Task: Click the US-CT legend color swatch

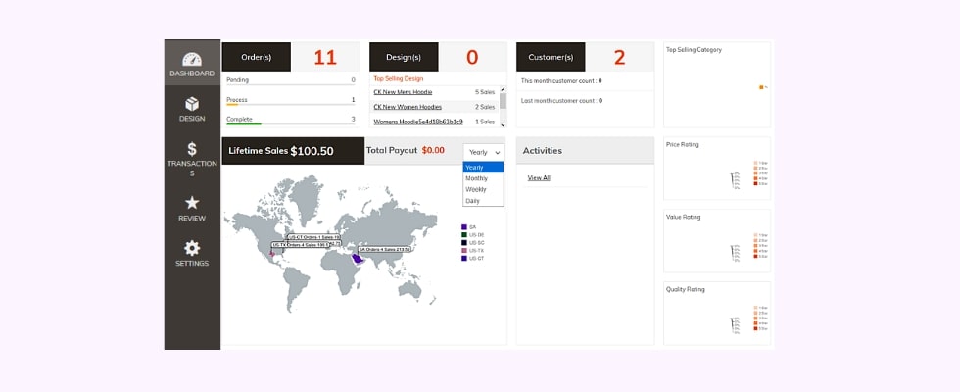Action: click(464, 259)
